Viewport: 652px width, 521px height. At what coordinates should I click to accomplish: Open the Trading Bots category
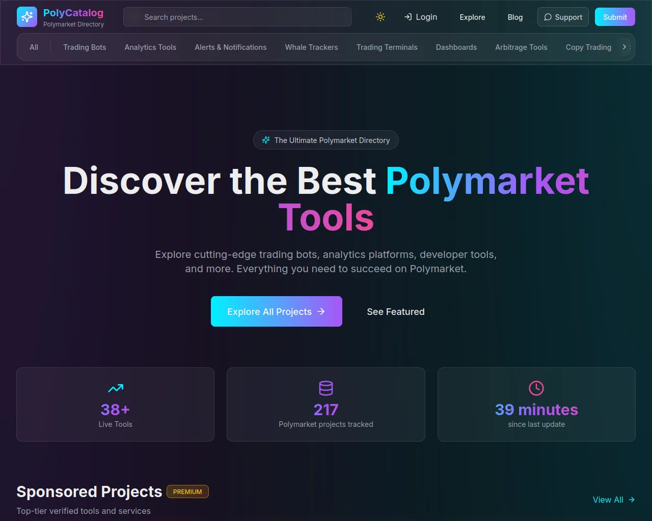(x=85, y=47)
